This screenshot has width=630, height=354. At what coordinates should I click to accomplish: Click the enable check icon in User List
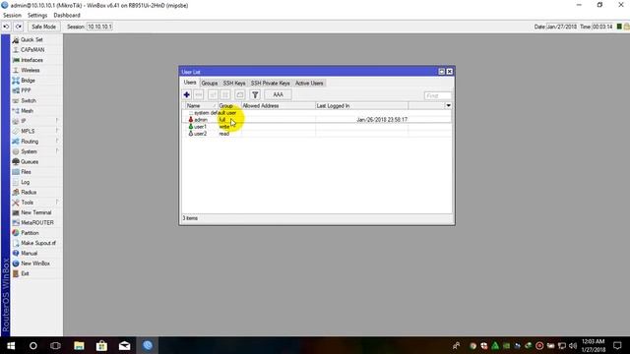pyautogui.click(x=213, y=94)
